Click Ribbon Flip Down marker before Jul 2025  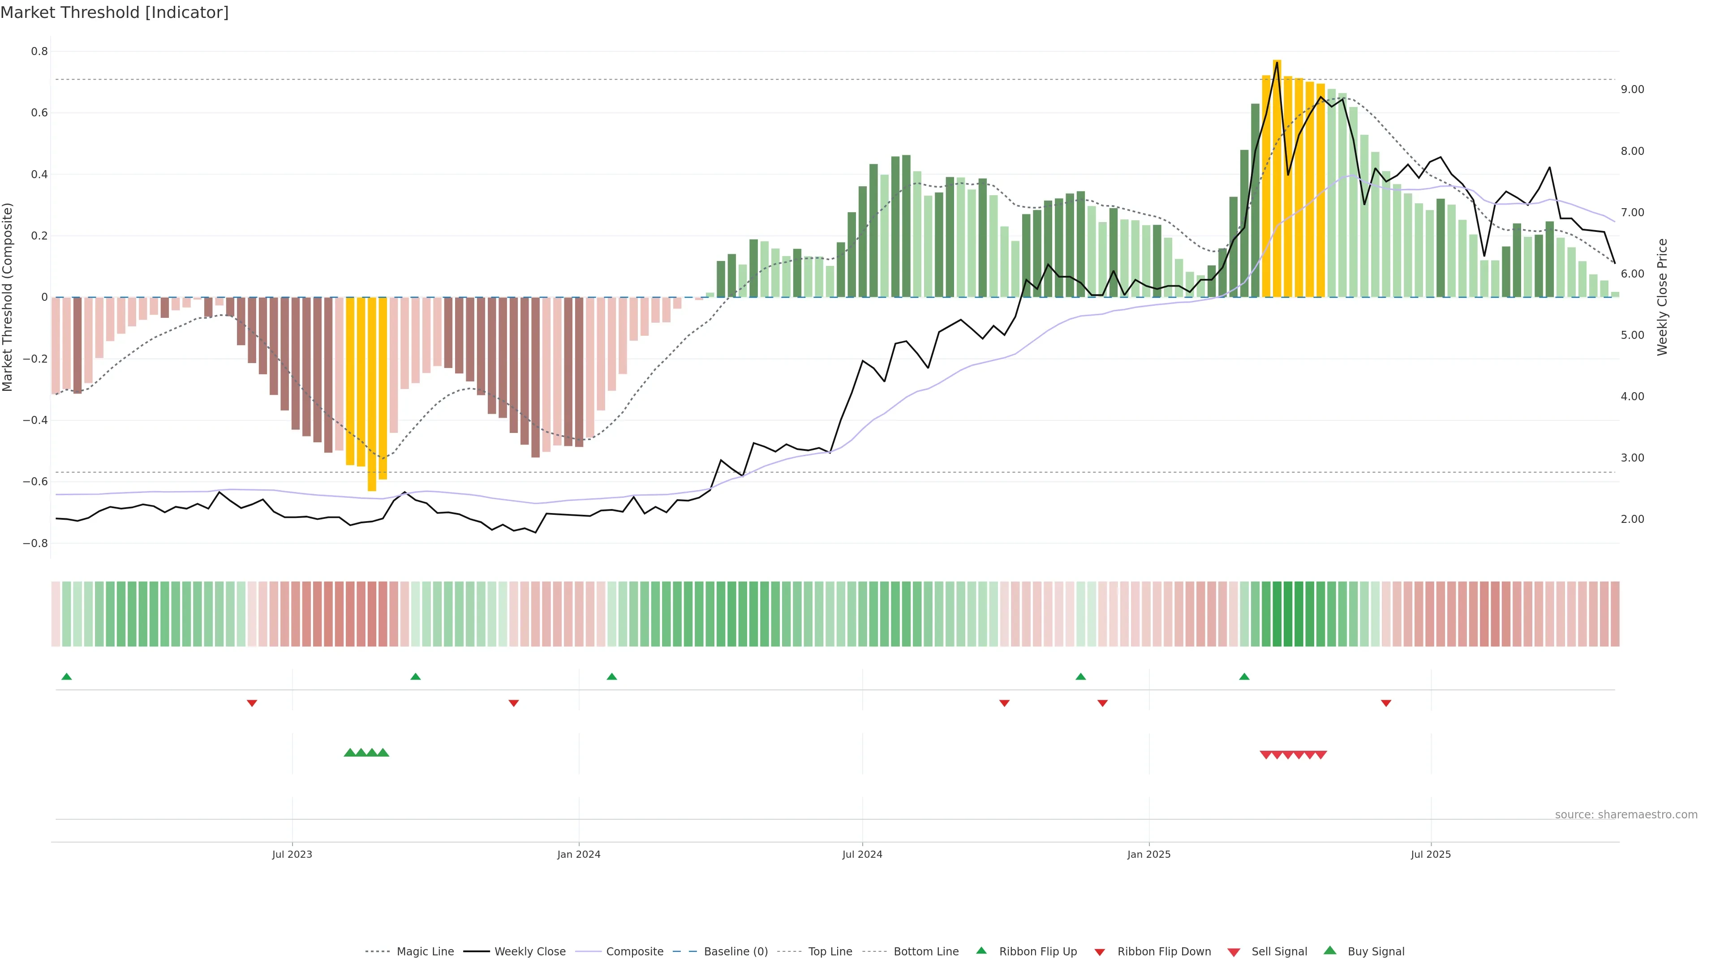pos(1386,703)
